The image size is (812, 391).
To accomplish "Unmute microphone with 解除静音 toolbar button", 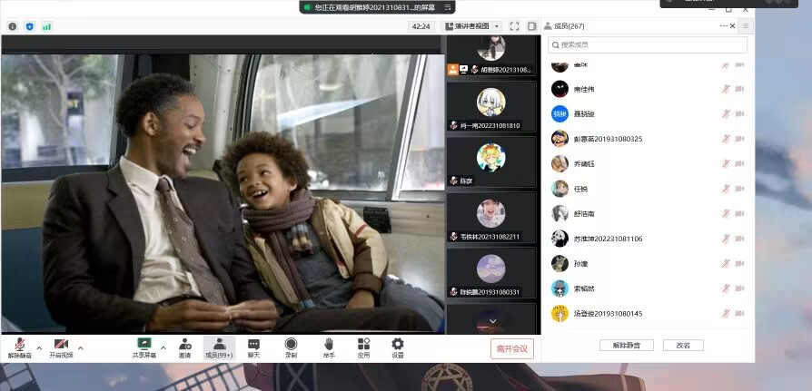I will tap(19, 347).
